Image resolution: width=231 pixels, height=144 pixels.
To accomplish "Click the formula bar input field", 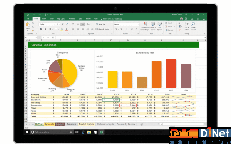I will [131, 38].
